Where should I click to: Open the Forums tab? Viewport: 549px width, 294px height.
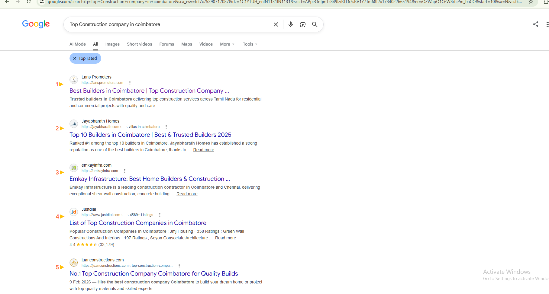167,44
